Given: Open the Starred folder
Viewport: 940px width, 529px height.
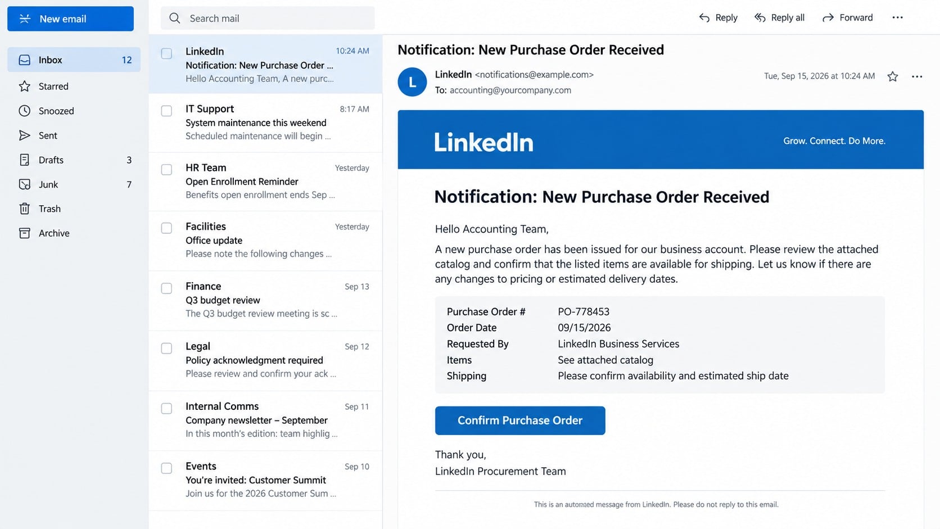Looking at the screenshot, I should 74,86.
